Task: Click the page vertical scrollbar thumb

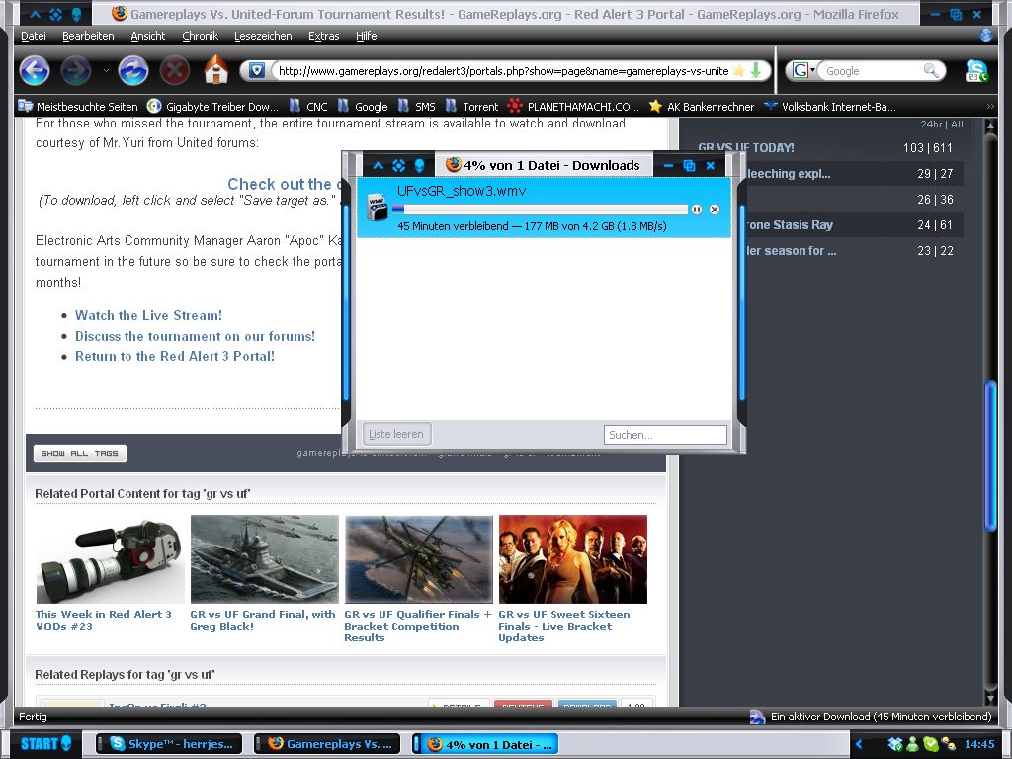Action: pyautogui.click(x=990, y=456)
